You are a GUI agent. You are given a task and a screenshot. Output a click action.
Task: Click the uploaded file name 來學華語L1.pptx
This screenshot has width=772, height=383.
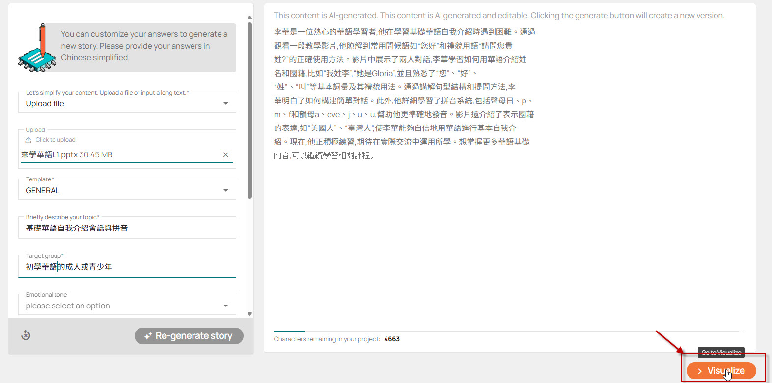pos(67,155)
